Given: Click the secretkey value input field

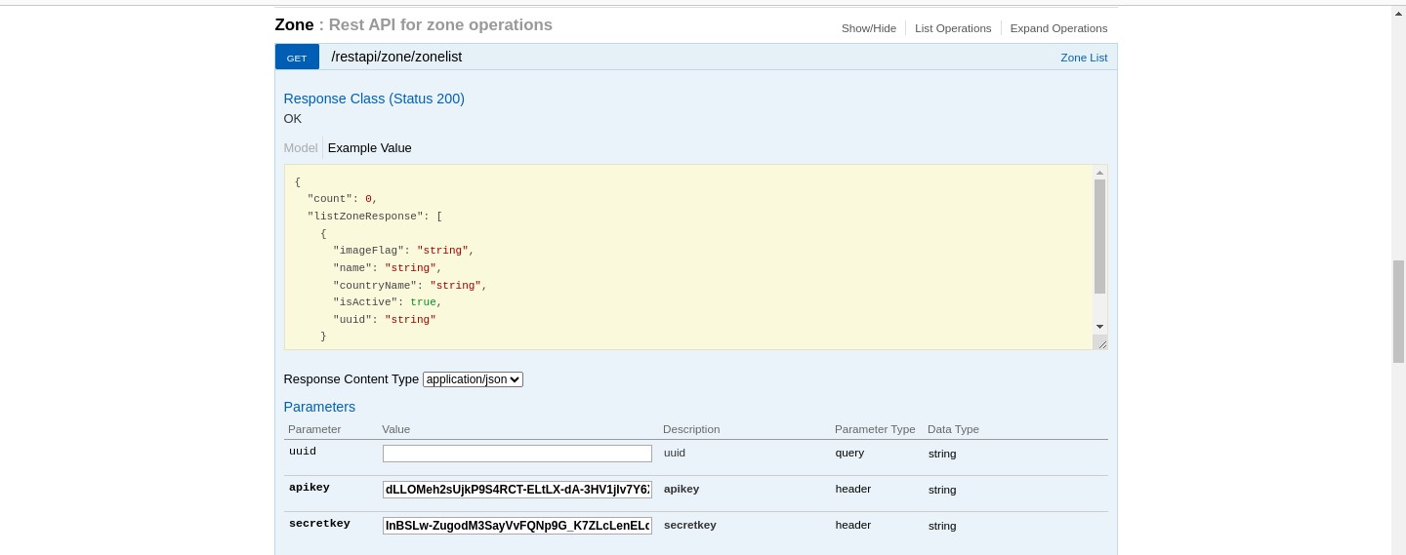Looking at the screenshot, I should (x=517, y=526).
